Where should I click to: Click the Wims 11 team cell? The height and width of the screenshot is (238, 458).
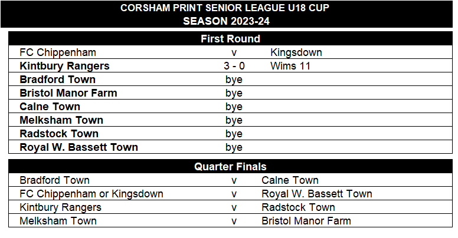[x=290, y=66]
